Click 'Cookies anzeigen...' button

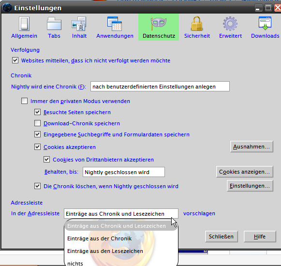245,172
